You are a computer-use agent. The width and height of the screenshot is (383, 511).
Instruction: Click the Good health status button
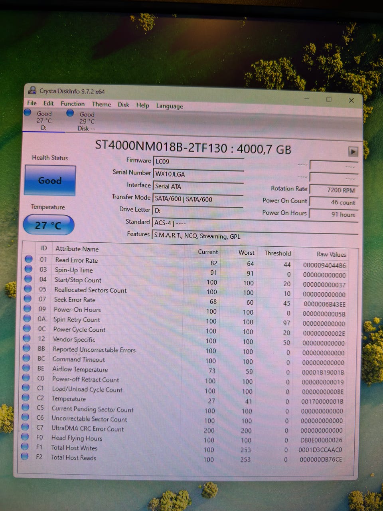(x=50, y=180)
